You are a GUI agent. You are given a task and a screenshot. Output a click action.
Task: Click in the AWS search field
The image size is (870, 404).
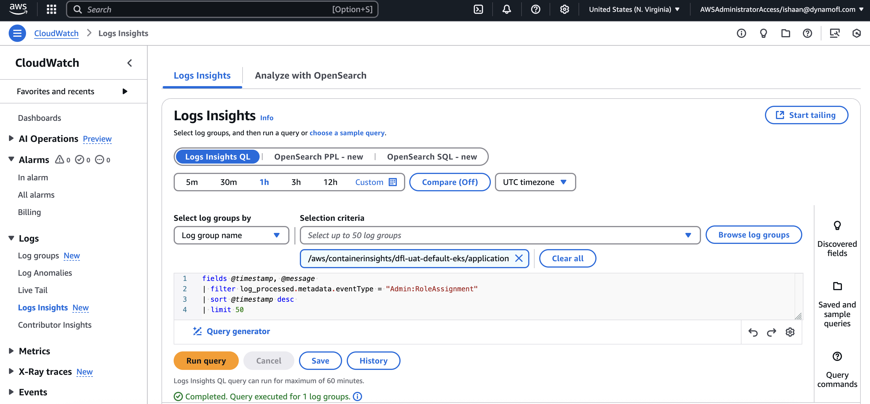(x=222, y=10)
